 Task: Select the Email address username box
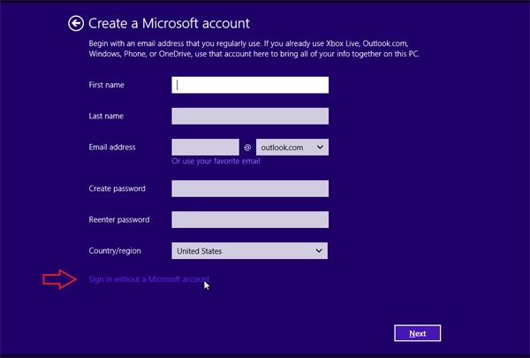tap(205, 148)
